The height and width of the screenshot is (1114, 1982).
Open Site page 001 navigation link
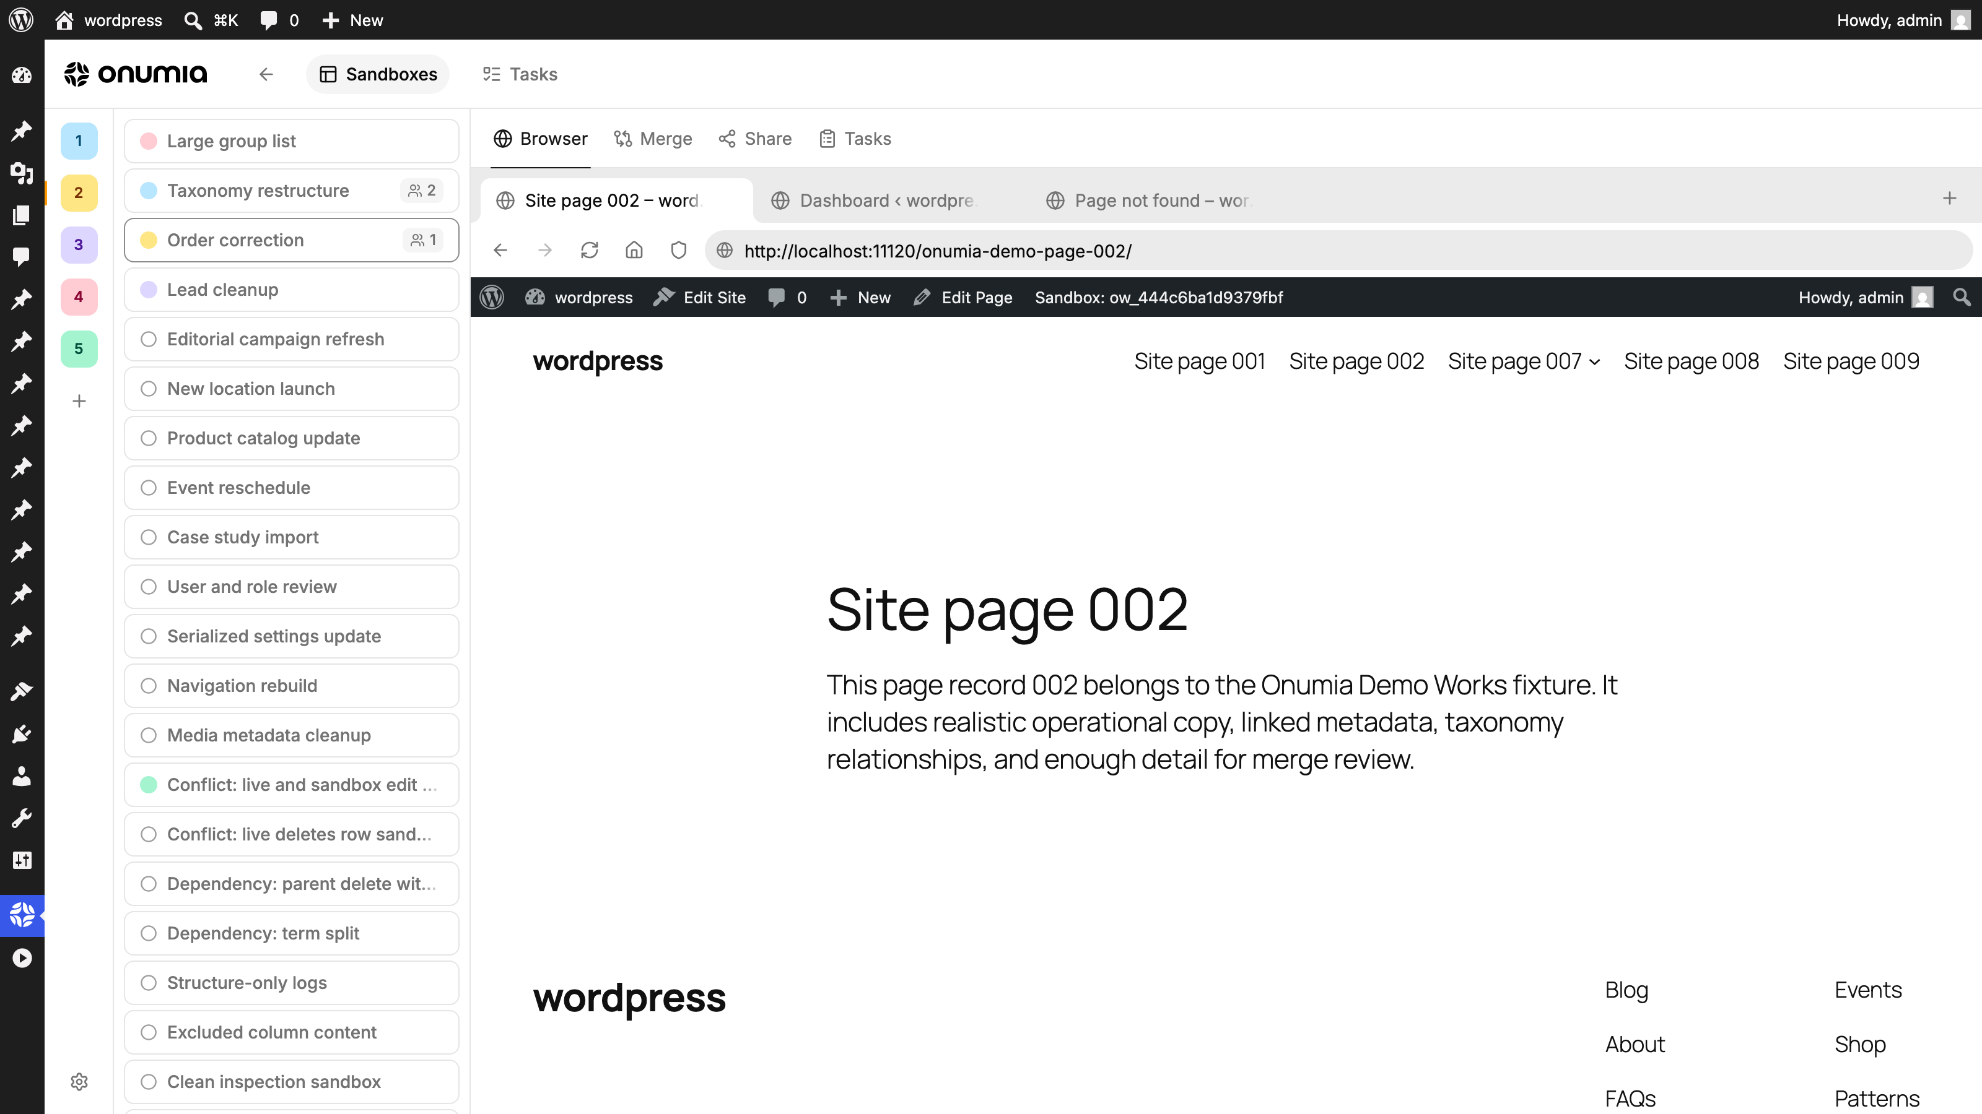coord(1200,361)
